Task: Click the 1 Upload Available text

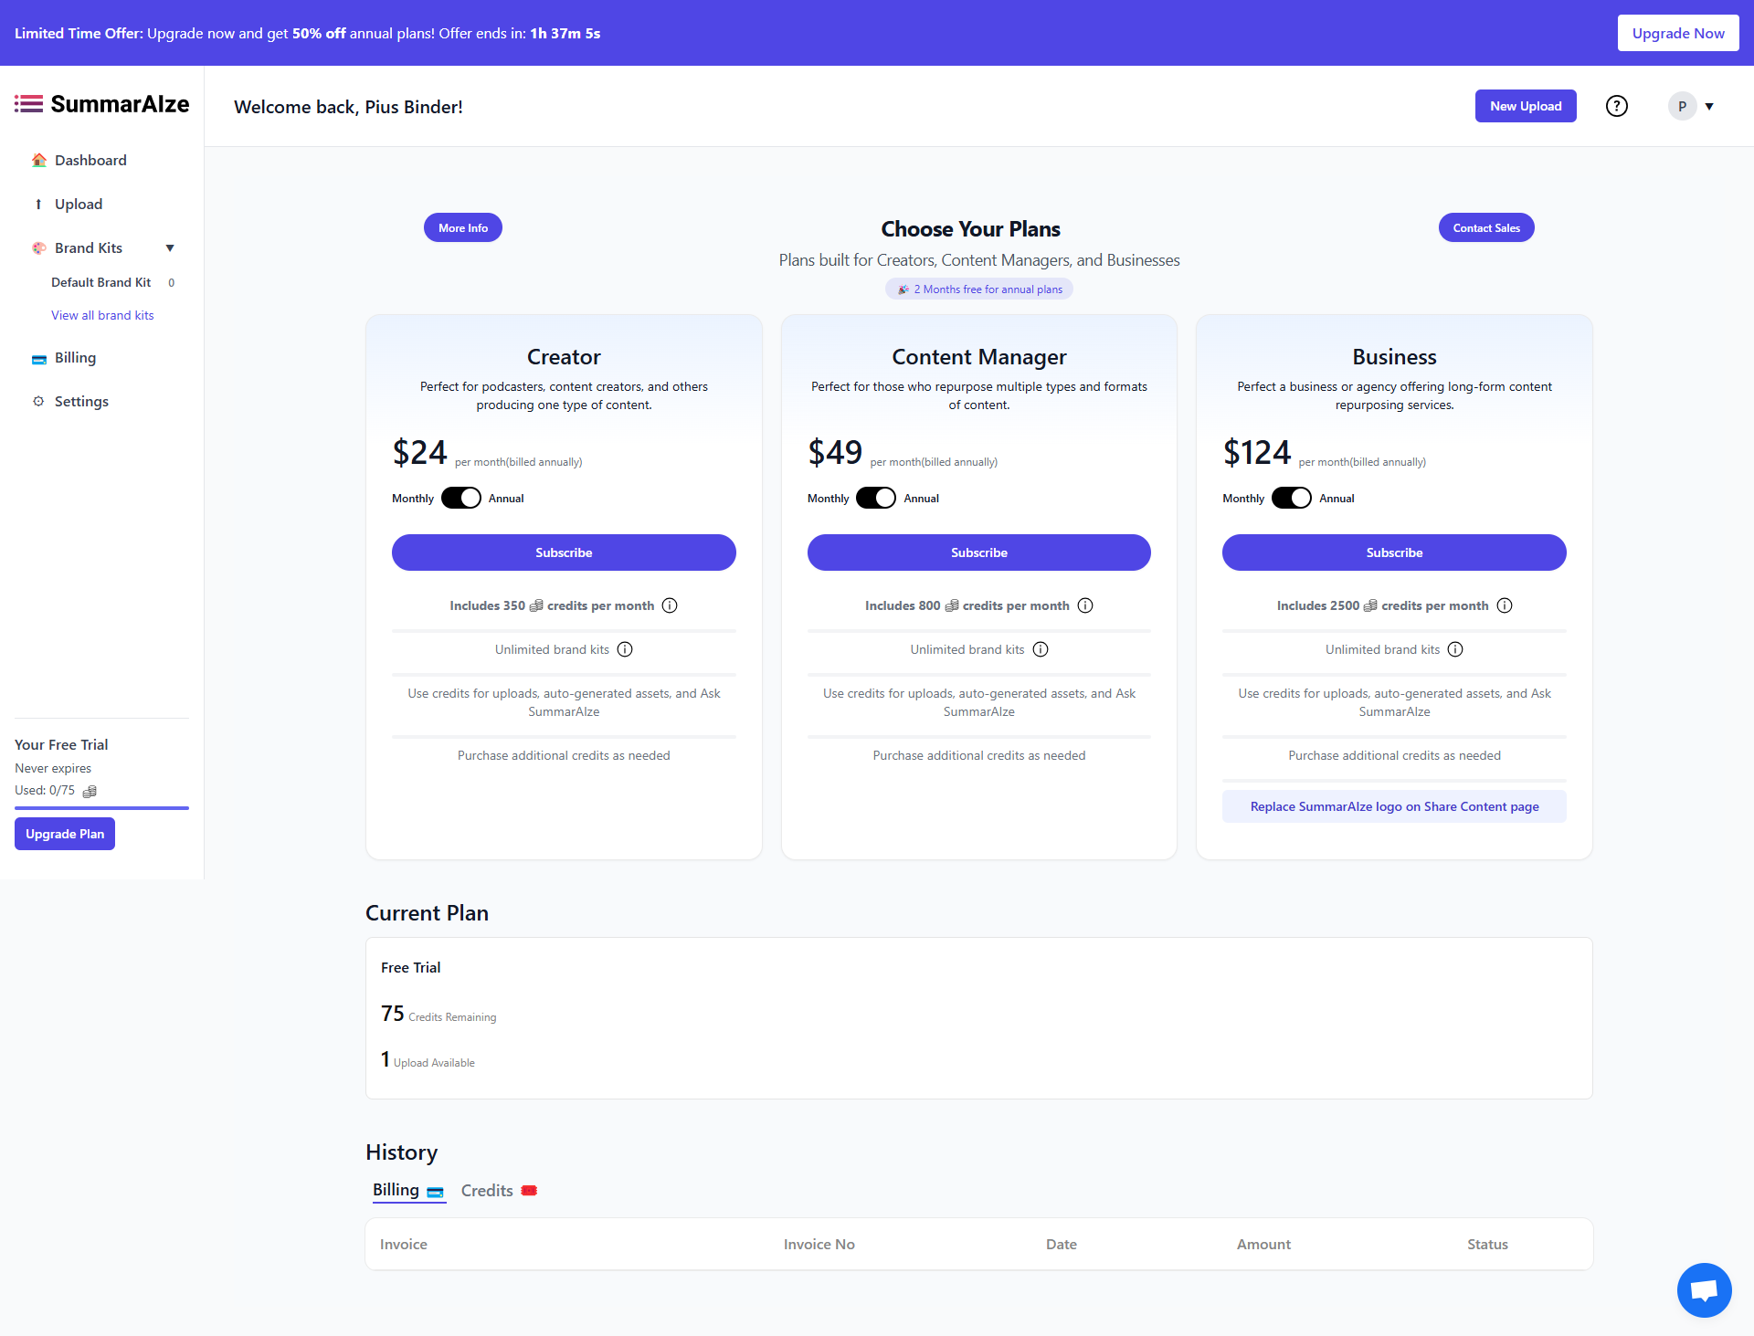Action: click(428, 1059)
